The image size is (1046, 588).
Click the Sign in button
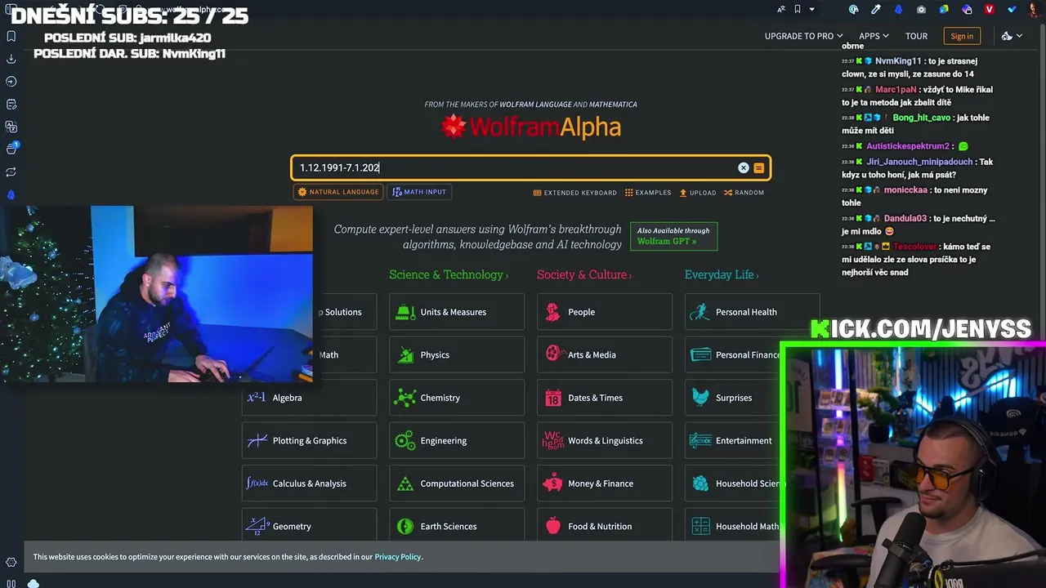pyautogui.click(x=962, y=36)
